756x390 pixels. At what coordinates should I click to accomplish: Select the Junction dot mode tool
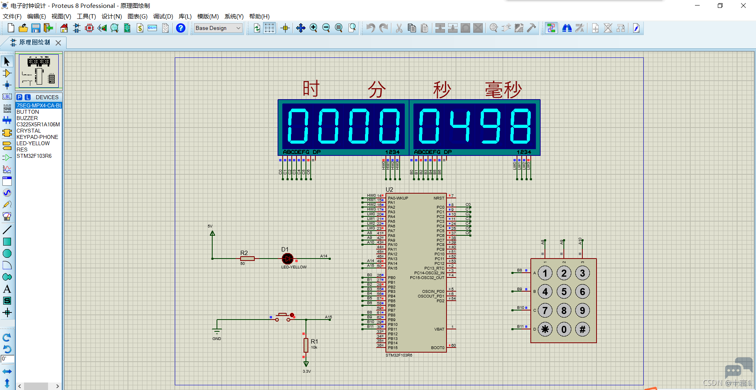click(x=7, y=85)
